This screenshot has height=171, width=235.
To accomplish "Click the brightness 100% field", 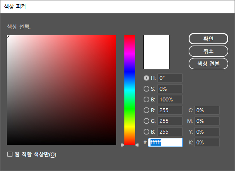I will (x=170, y=99).
